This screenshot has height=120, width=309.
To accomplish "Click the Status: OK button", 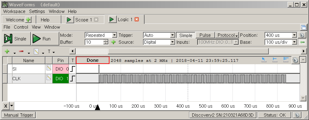I will [x=275, y=115].
